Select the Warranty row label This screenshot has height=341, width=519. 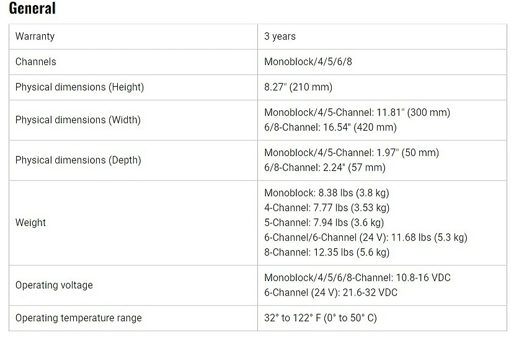pyautogui.click(x=35, y=37)
